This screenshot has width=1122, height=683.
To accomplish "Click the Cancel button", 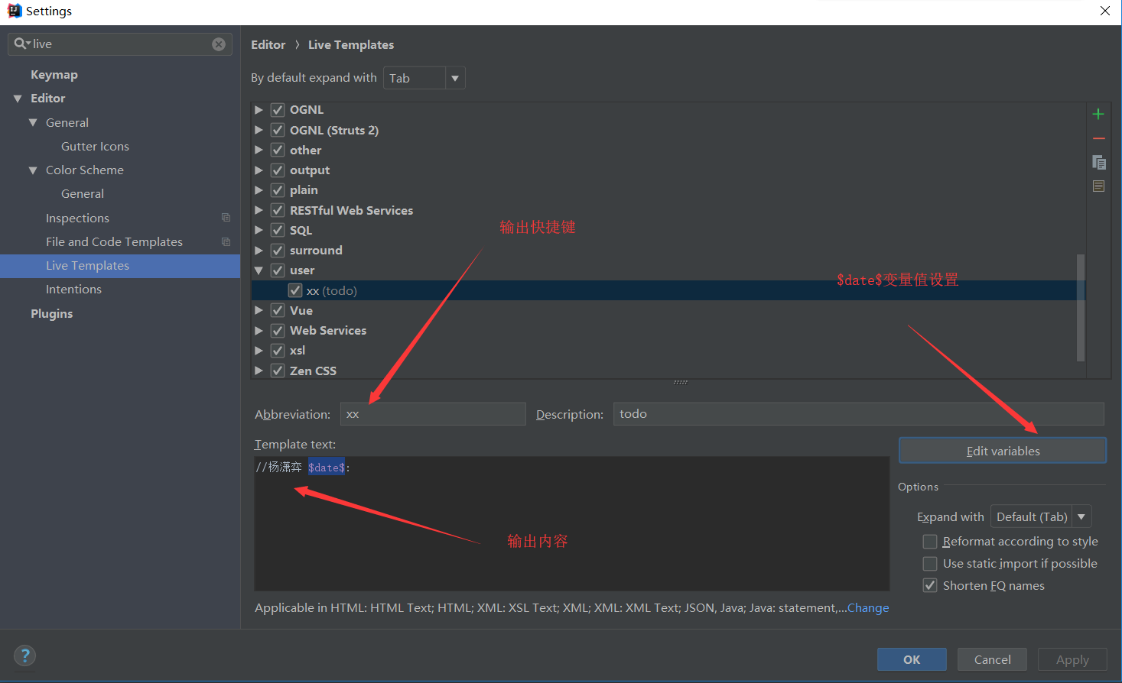I will click(992, 659).
